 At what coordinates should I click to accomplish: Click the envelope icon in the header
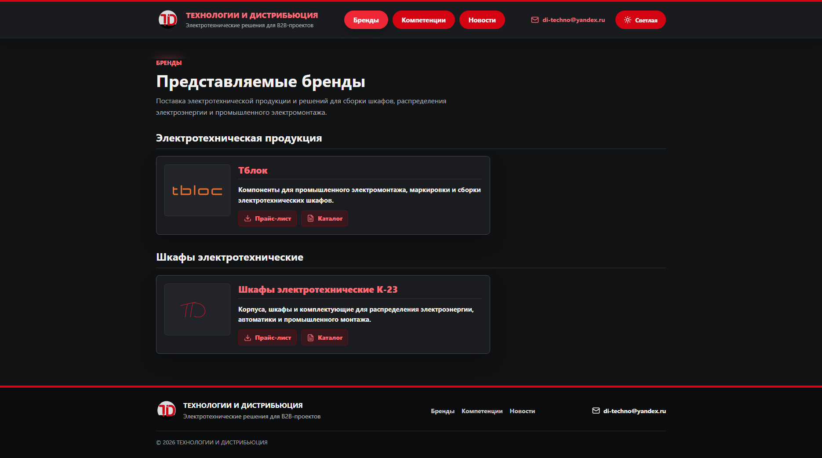[x=535, y=20]
